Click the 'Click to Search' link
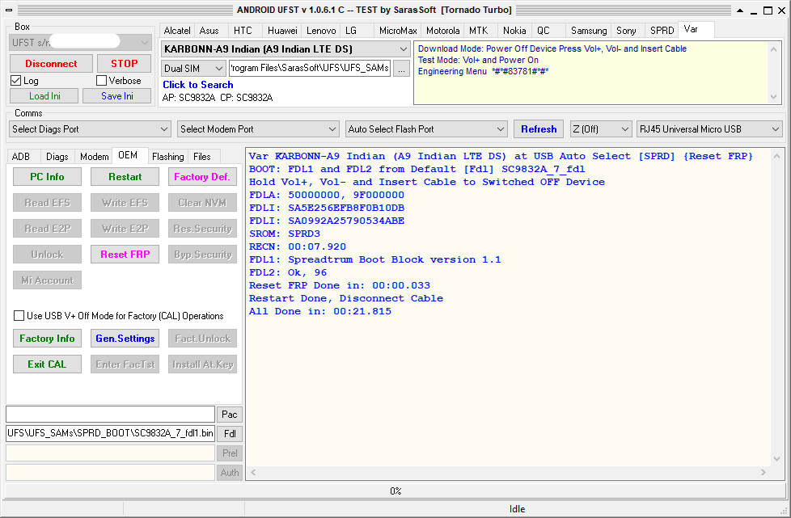Viewport: 791px width, 518px height. [x=197, y=85]
